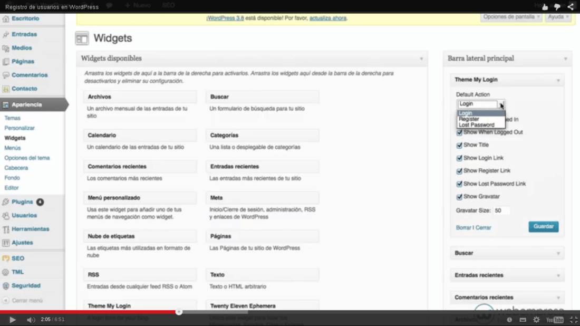
Task: Collapse the Widgets disponibles panel arrow
Action: coord(421,59)
